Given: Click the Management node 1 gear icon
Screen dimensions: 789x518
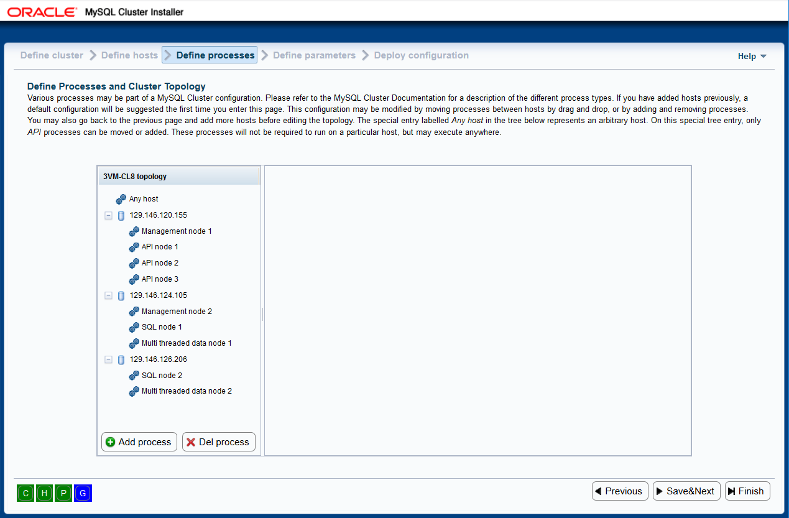Looking at the screenshot, I should [134, 231].
